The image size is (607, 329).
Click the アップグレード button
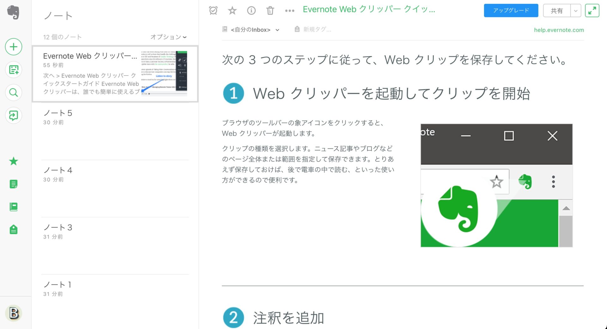coord(511,10)
